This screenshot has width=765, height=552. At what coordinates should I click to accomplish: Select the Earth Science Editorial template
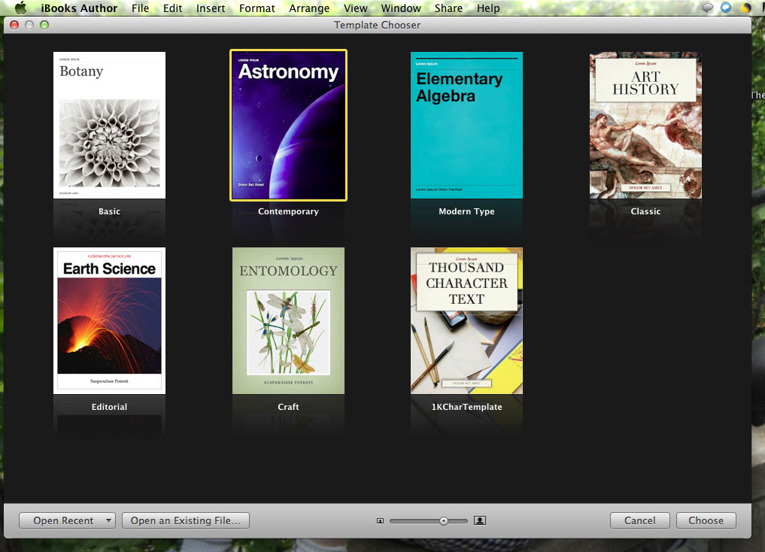(109, 320)
